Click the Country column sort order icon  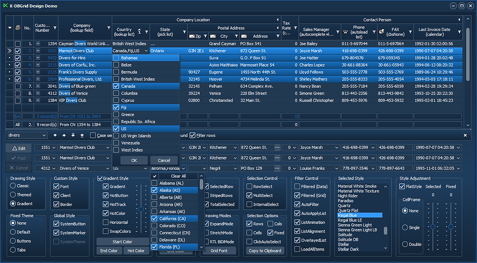[x=139, y=32]
